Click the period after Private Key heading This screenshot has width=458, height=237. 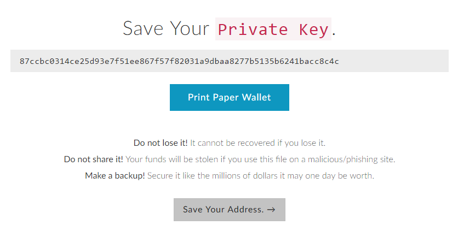pyautogui.click(x=334, y=34)
